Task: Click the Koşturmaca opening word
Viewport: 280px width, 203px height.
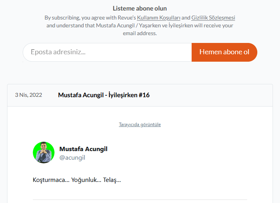Action: 48,180
